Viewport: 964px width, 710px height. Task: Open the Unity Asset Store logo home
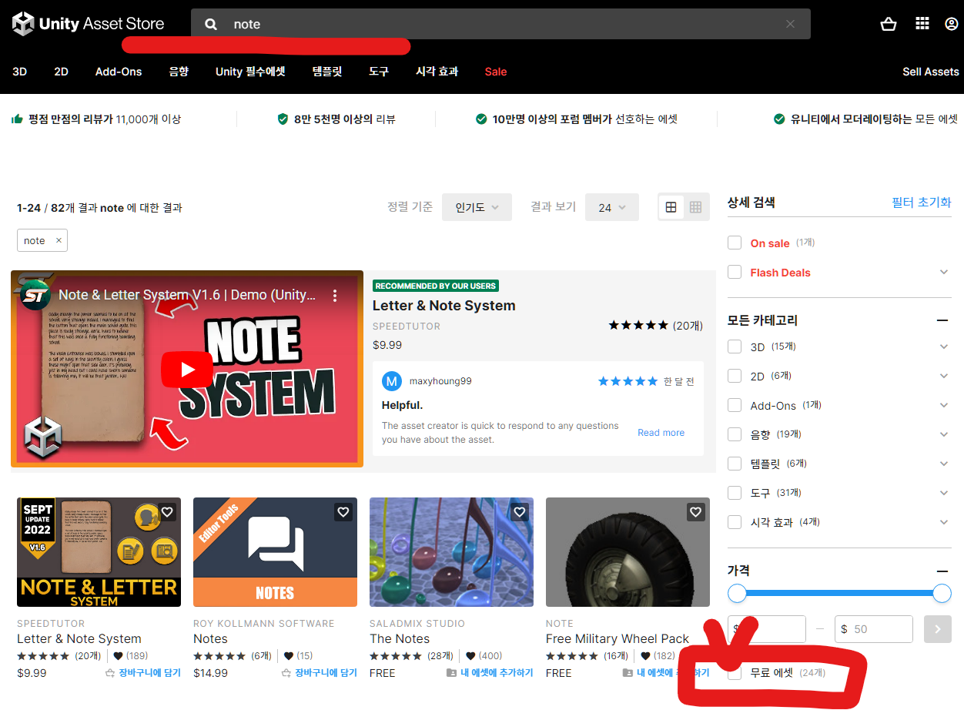pos(88,24)
